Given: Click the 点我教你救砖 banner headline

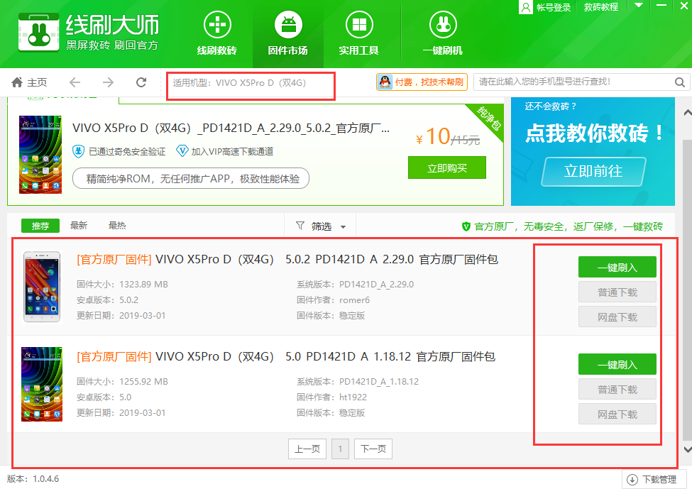Looking at the screenshot, I should click(x=594, y=133).
